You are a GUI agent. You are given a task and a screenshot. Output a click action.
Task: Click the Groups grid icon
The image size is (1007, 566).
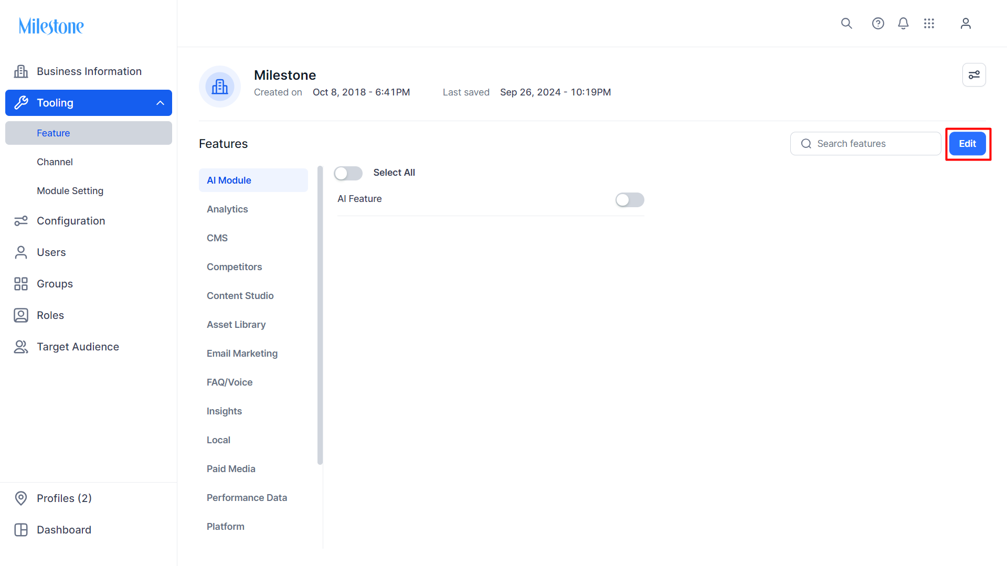[x=21, y=284]
